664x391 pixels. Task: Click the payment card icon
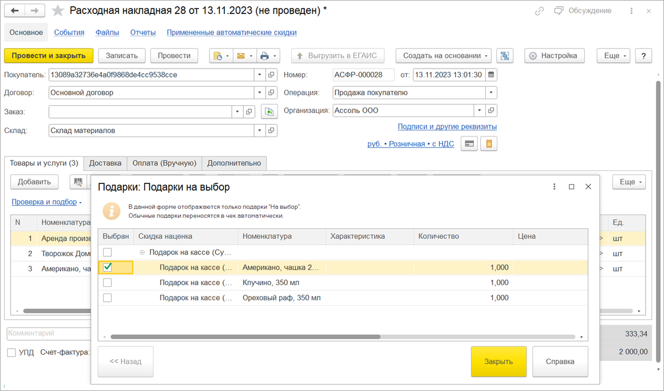coord(470,144)
